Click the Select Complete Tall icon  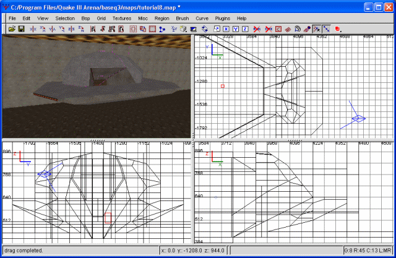(x=93, y=29)
